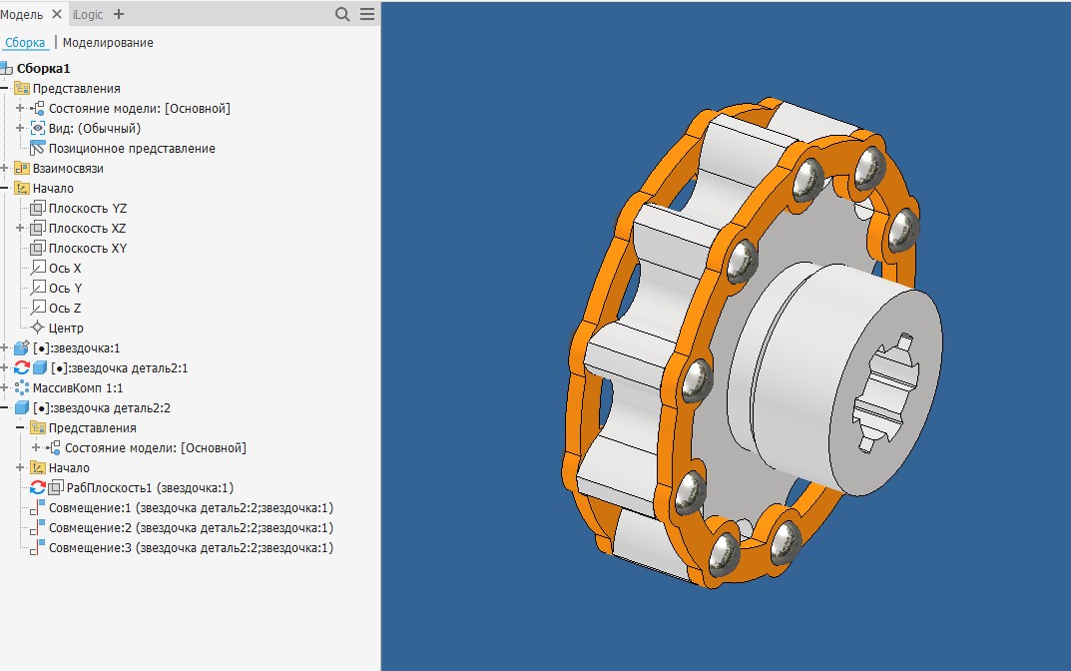The width and height of the screenshot is (1071, 671).
Task: Click the Позиционное представление icon
Action: (38, 149)
